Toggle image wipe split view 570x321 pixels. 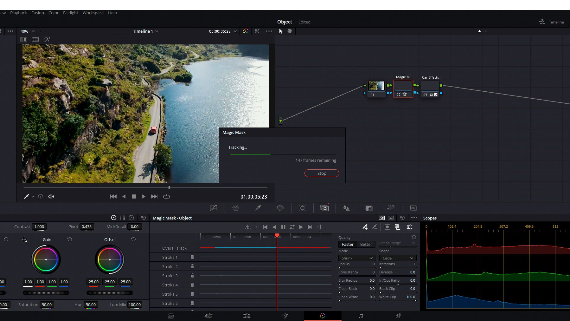point(23,40)
